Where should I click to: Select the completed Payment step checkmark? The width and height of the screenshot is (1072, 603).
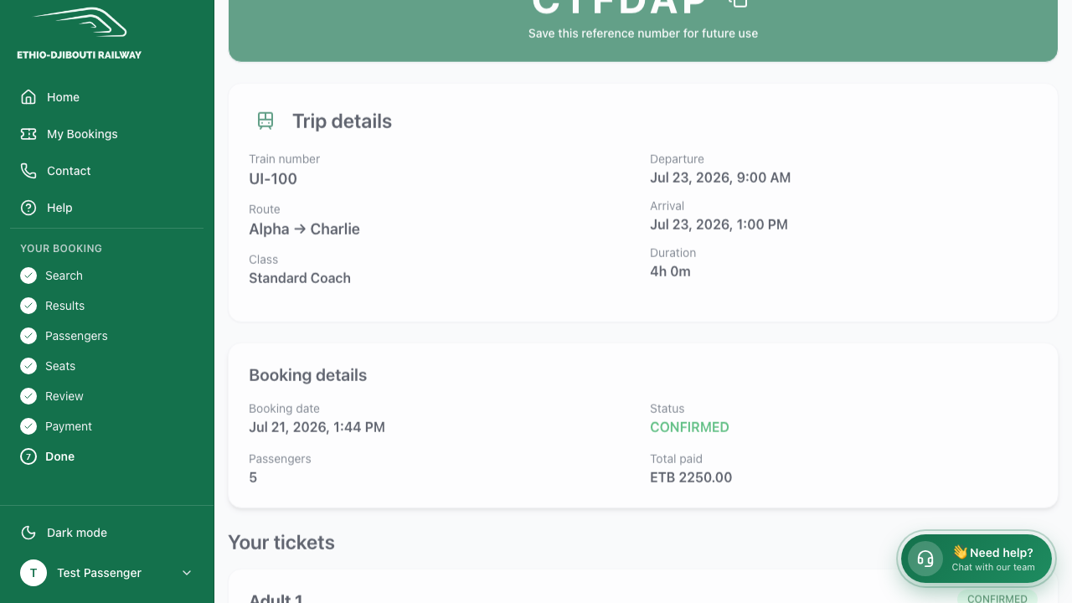click(28, 426)
